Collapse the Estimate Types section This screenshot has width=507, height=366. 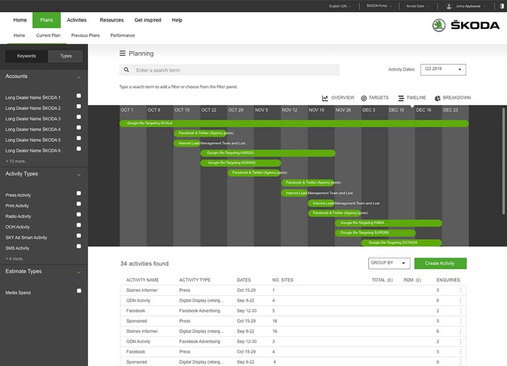click(79, 273)
